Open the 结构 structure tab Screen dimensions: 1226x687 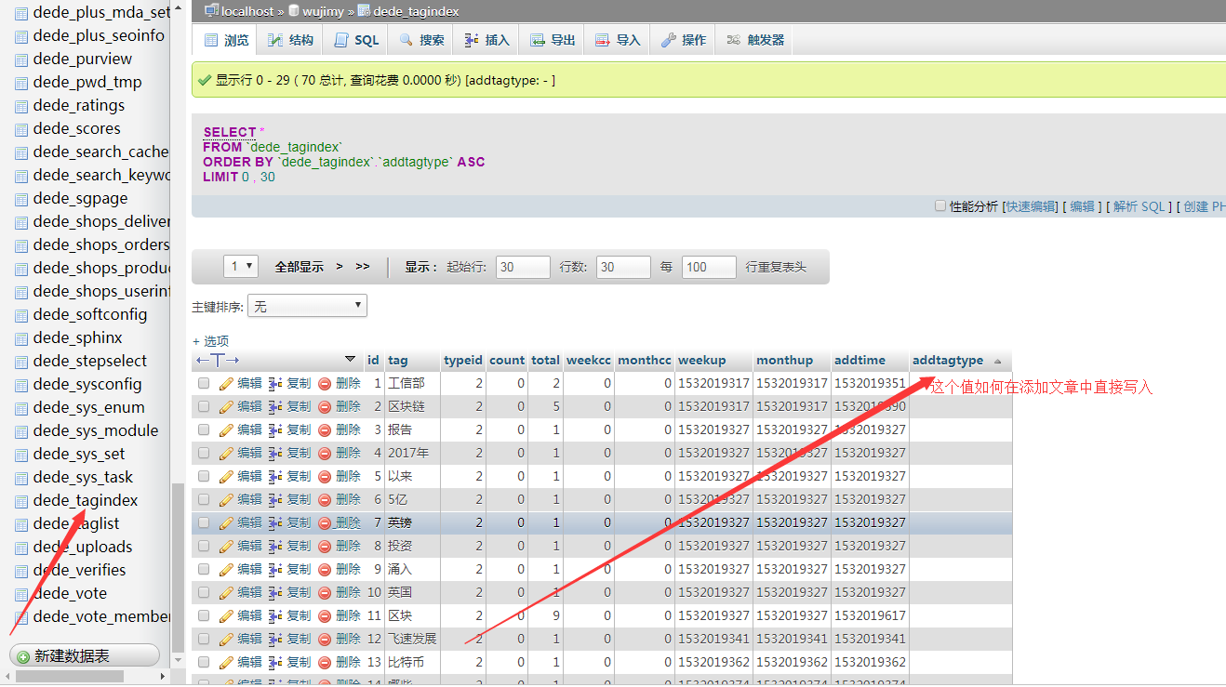[290, 40]
